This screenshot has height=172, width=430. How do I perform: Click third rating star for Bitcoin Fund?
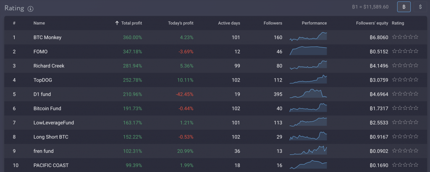405,108
